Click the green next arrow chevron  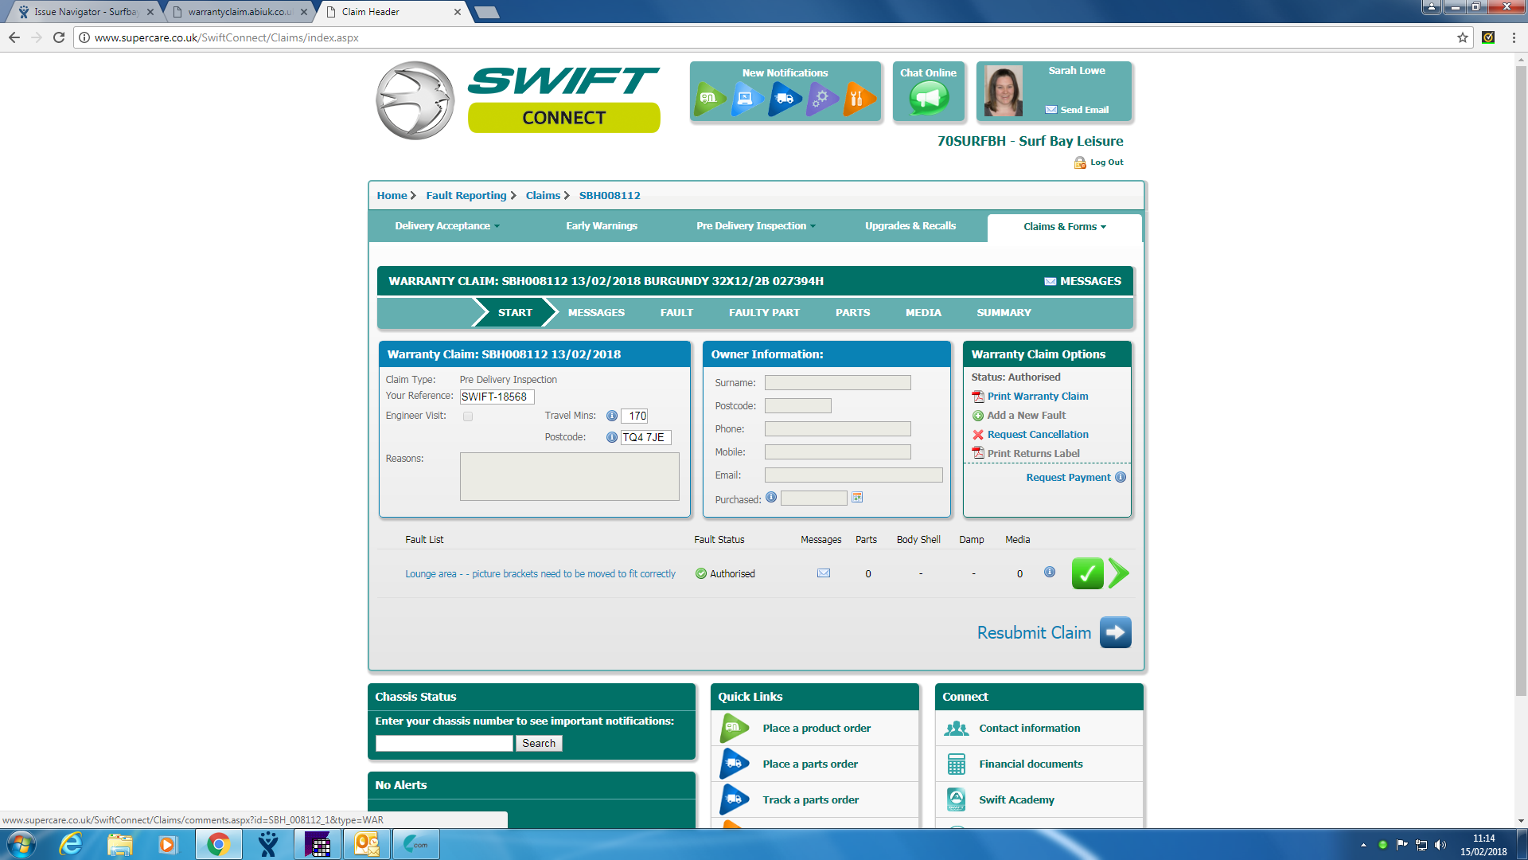click(1119, 573)
